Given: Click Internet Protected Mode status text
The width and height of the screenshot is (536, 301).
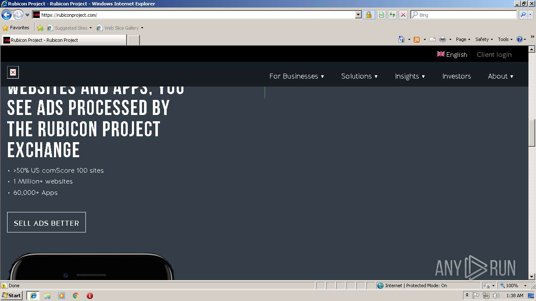Looking at the screenshot, I should (x=416, y=286).
